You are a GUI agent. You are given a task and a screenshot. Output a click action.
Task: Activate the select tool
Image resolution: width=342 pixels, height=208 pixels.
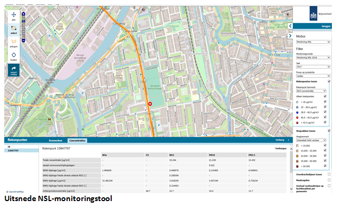tap(14, 30)
